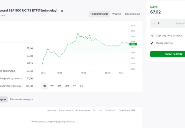The width and height of the screenshot is (185, 128).
Task: Select the 5Y chart range
Action: click(x=81, y=86)
